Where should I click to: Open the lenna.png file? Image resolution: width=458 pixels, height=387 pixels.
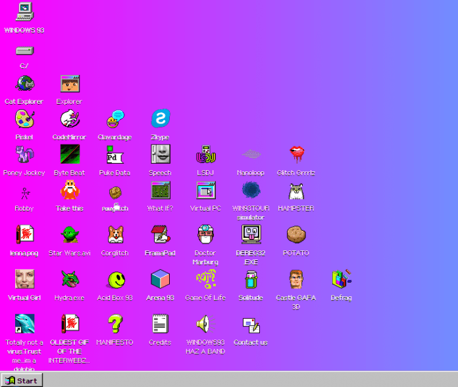tap(25, 234)
